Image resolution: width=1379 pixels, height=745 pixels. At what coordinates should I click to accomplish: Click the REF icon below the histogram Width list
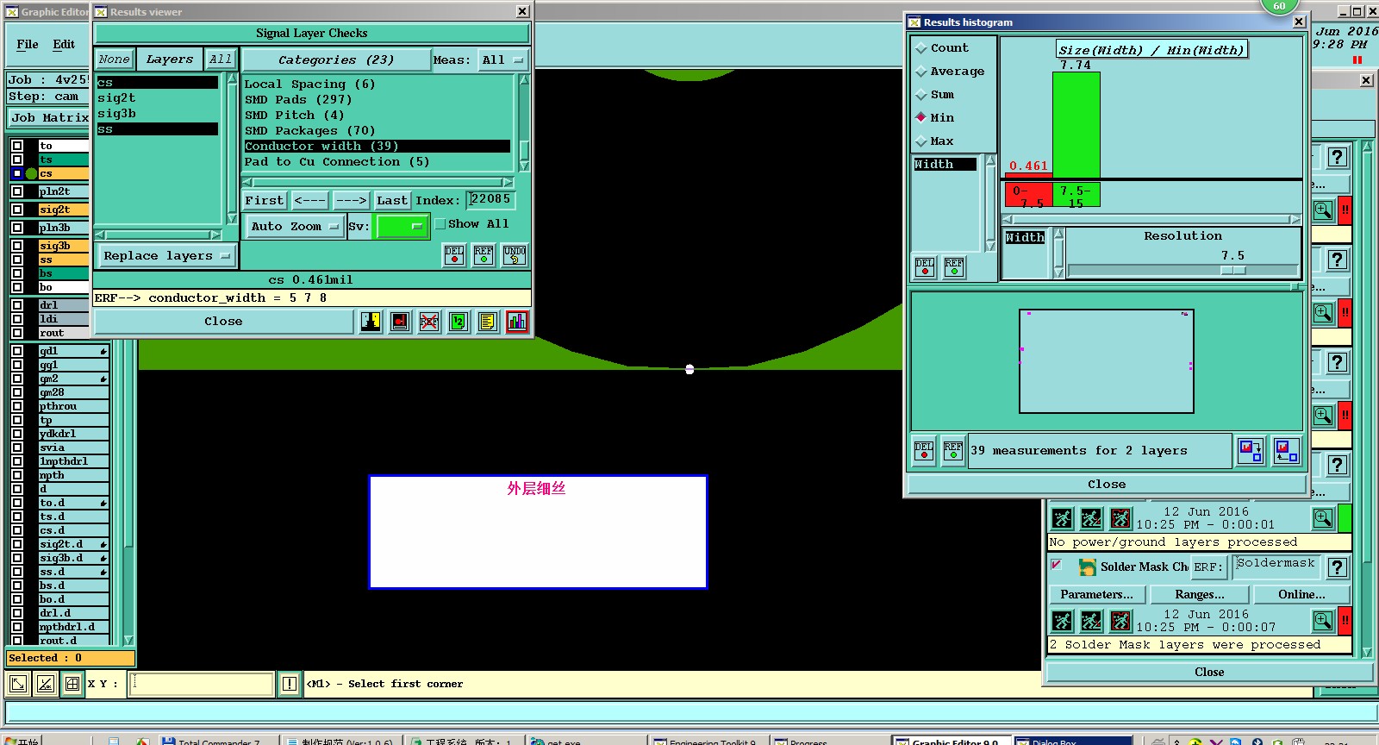tap(954, 267)
